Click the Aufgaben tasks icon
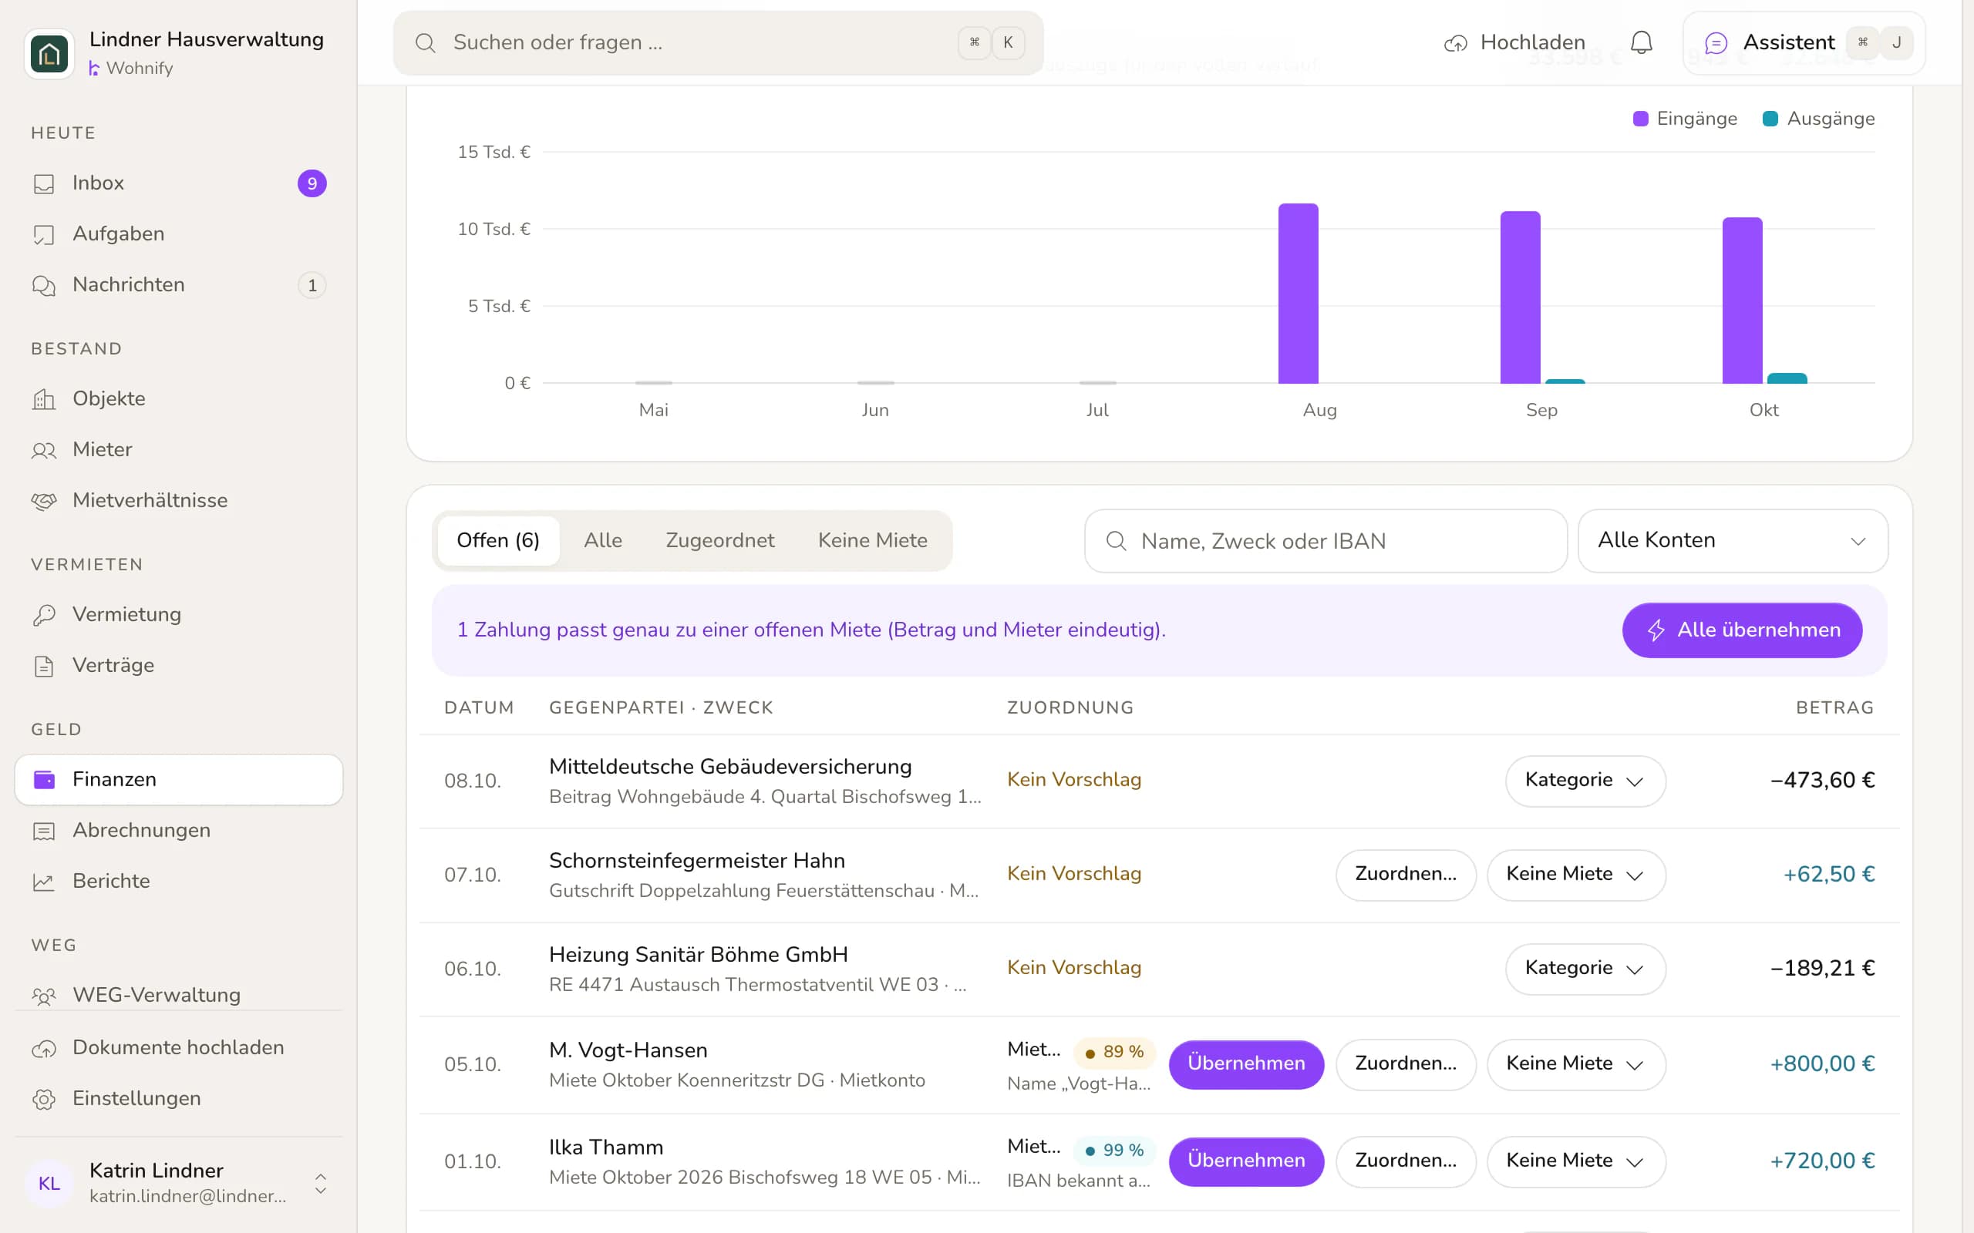 (44, 235)
